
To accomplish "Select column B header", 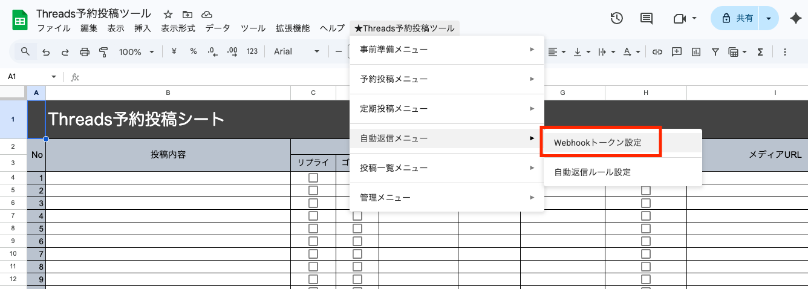I will (168, 93).
